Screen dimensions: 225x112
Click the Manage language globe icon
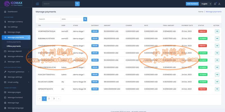click(5, 108)
